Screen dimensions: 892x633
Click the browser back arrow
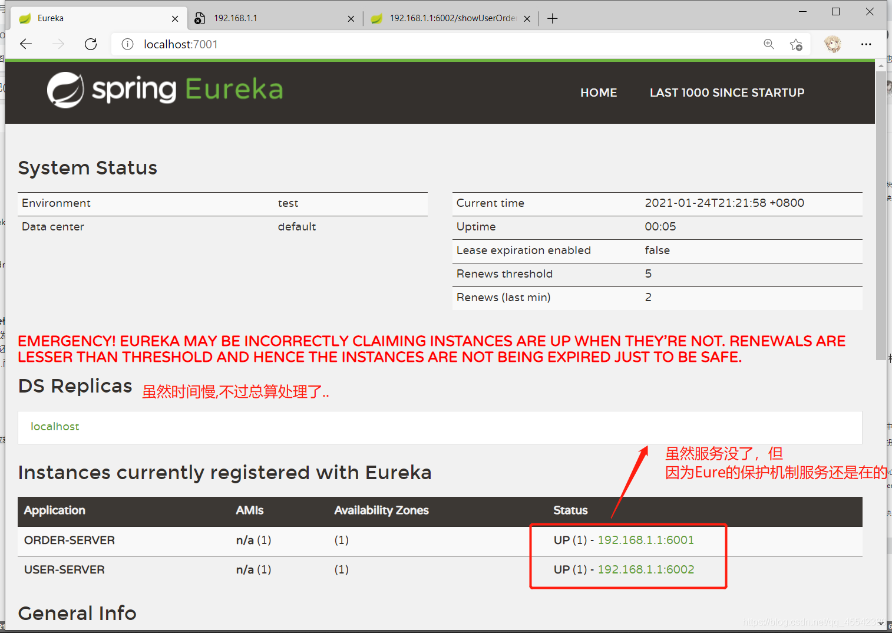coord(26,44)
